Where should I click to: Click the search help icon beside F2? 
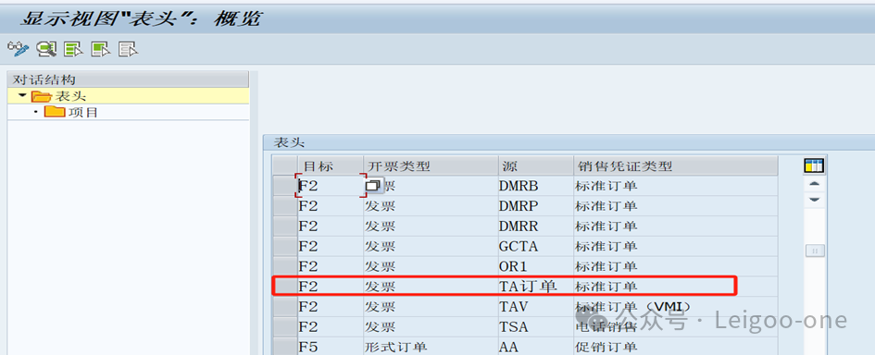(x=373, y=186)
